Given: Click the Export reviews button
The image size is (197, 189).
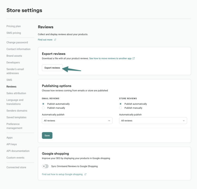Looking at the screenshot, I should pyautogui.click(x=52, y=68).
